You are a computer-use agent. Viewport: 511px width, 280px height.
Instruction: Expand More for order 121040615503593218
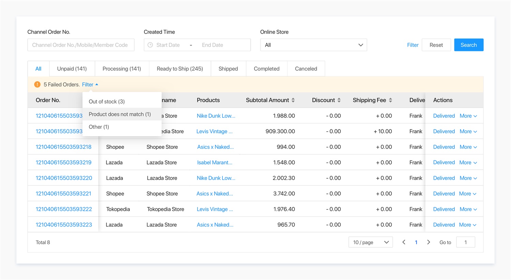click(x=468, y=147)
